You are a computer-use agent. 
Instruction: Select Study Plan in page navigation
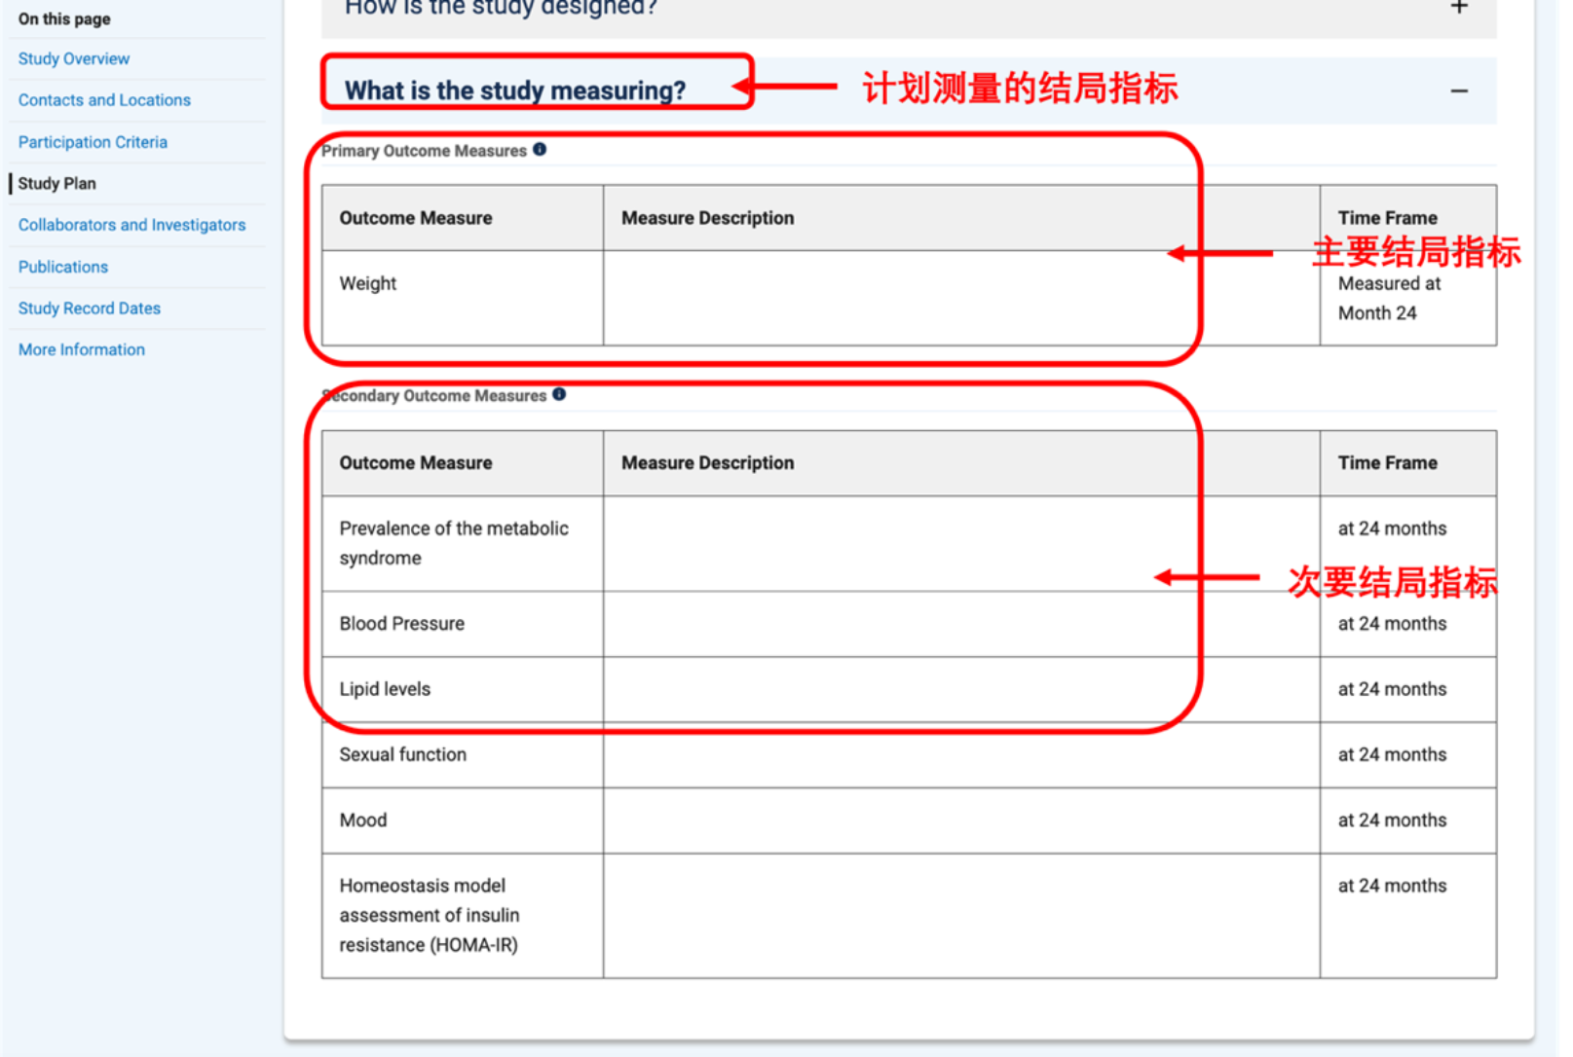click(x=57, y=184)
